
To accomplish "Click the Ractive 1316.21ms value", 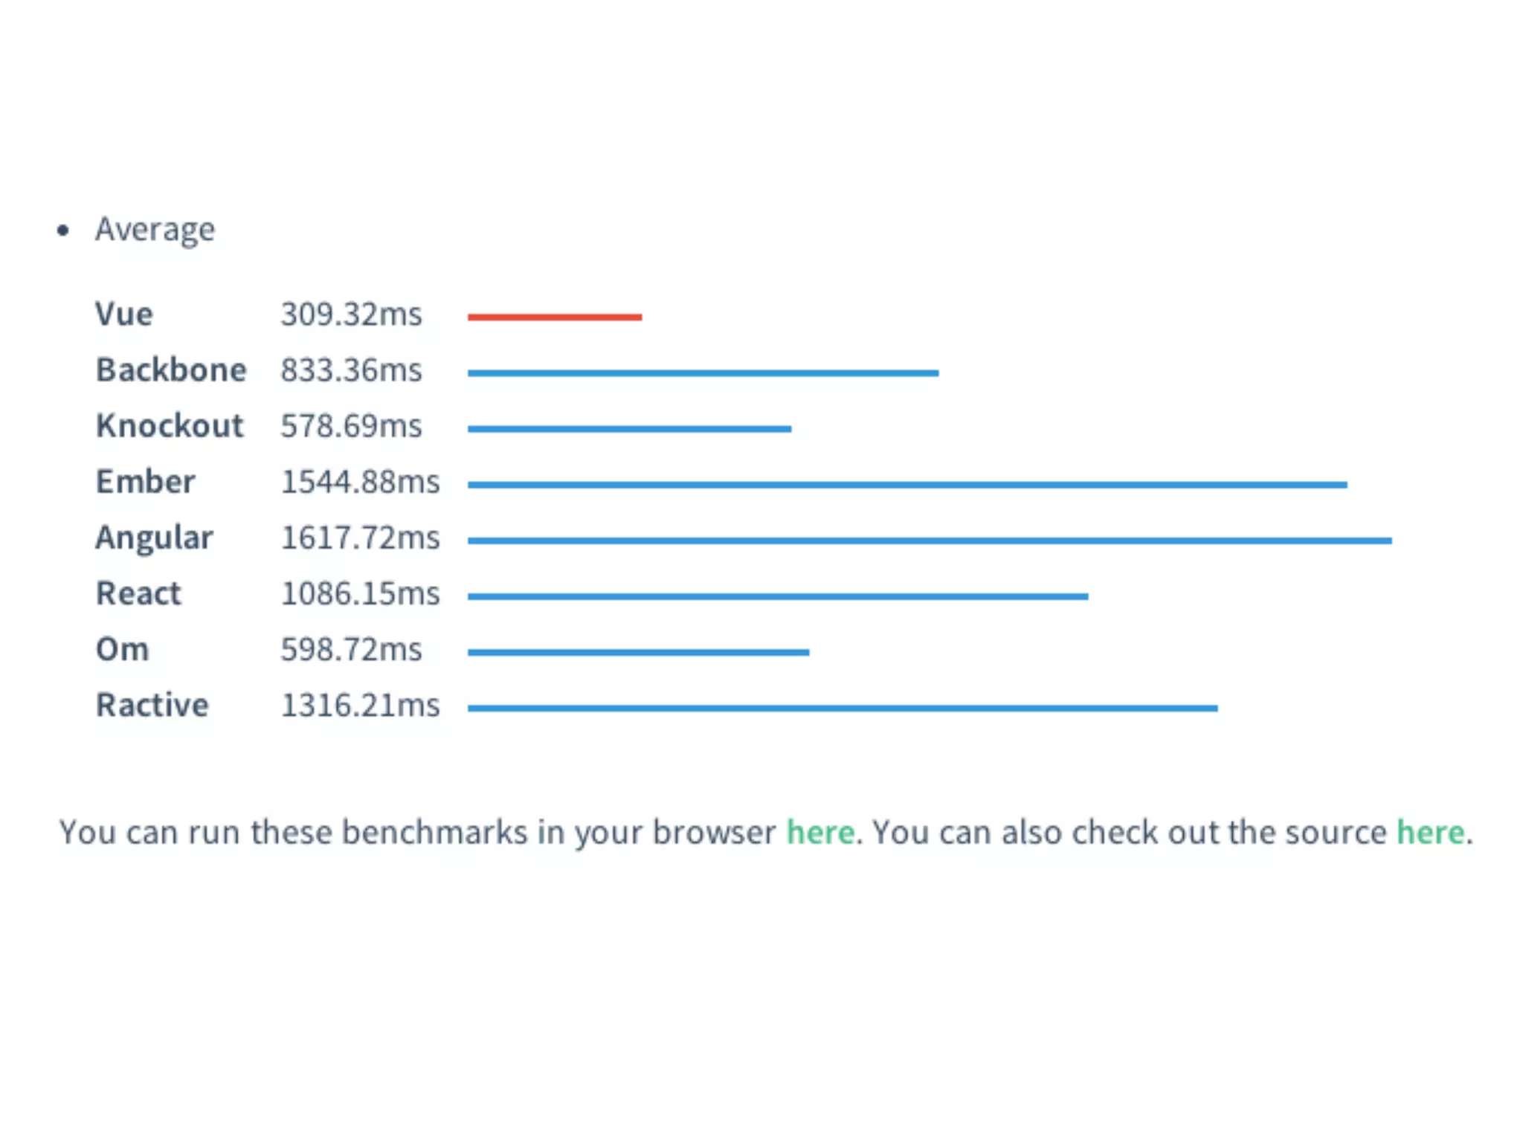I will [360, 705].
